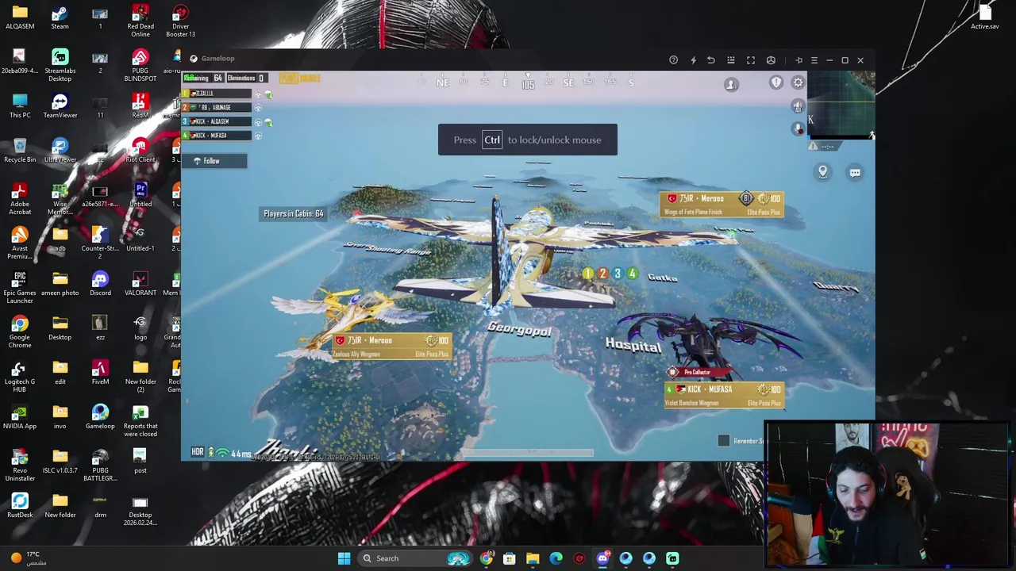Image resolution: width=1016 pixels, height=571 pixels.
Task: Open the in-game chat message icon
Action: pos(855,172)
